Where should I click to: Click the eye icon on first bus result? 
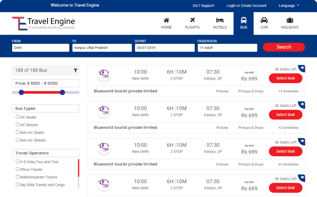[x=302, y=68]
